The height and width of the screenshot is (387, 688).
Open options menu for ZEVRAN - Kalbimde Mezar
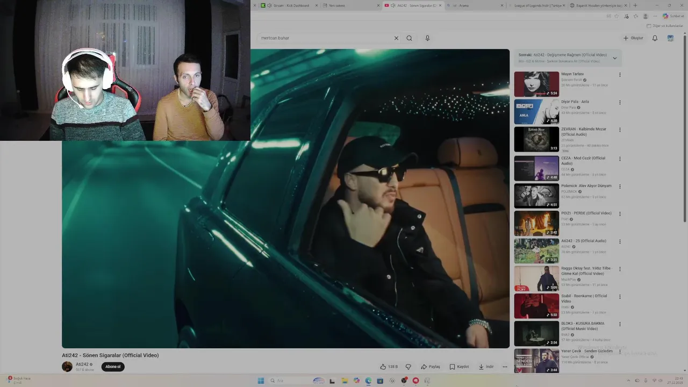(x=620, y=130)
